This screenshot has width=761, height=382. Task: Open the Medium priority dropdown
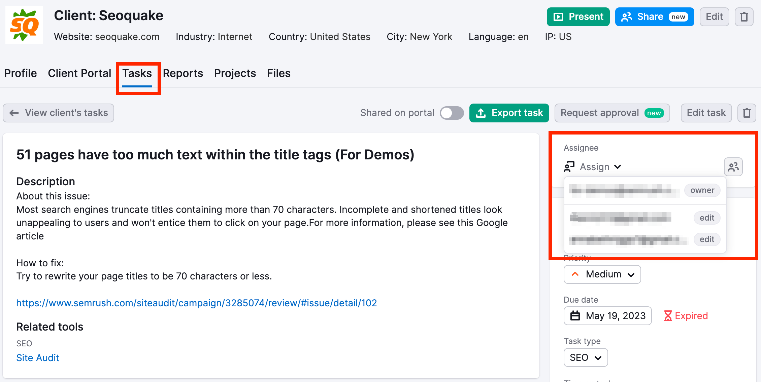pos(602,274)
